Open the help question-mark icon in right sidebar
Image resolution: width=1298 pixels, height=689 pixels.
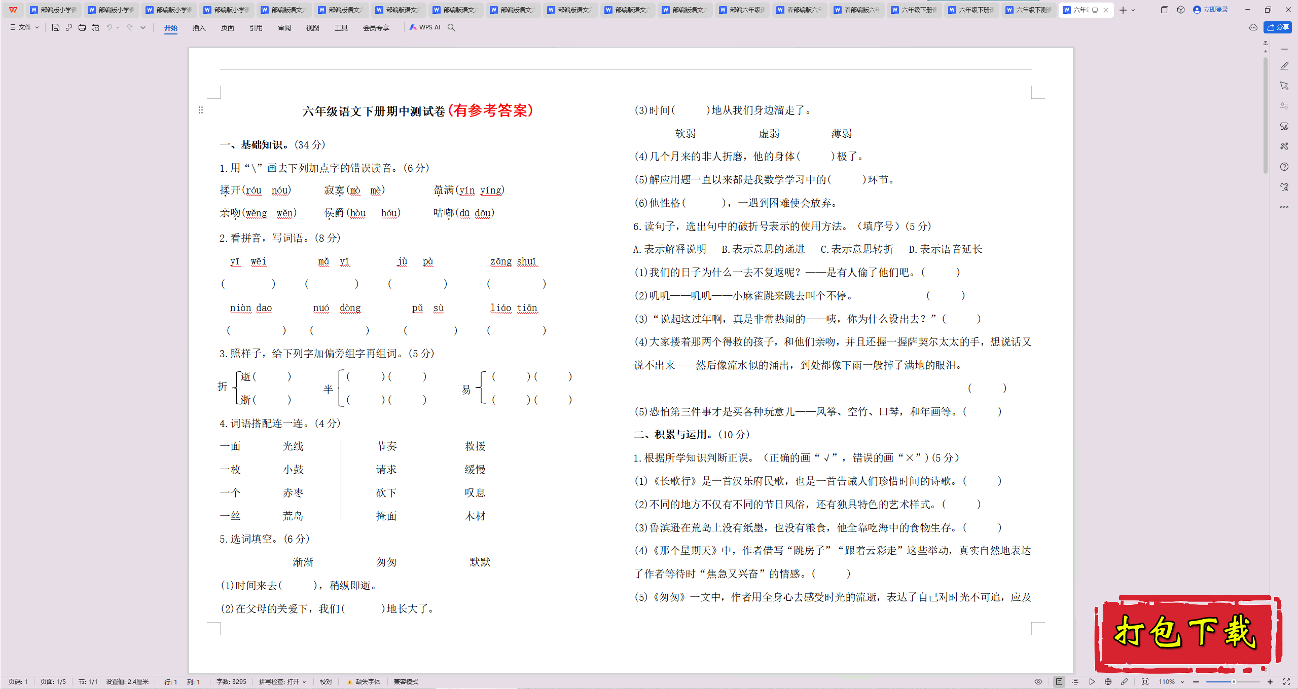(x=1284, y=167)
